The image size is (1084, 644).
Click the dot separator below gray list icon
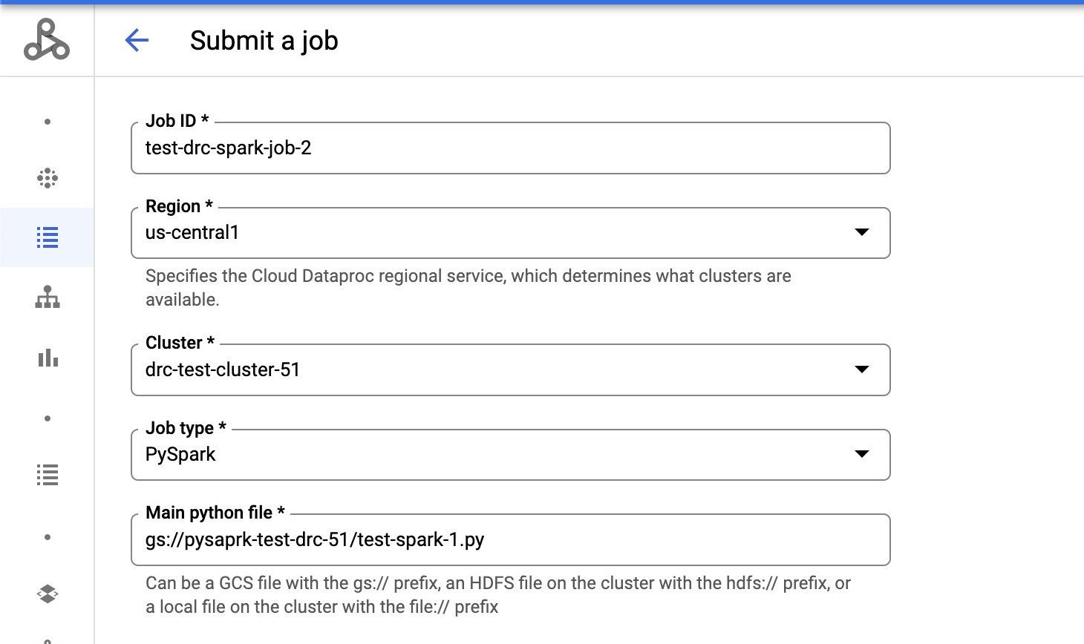[48, 537]
